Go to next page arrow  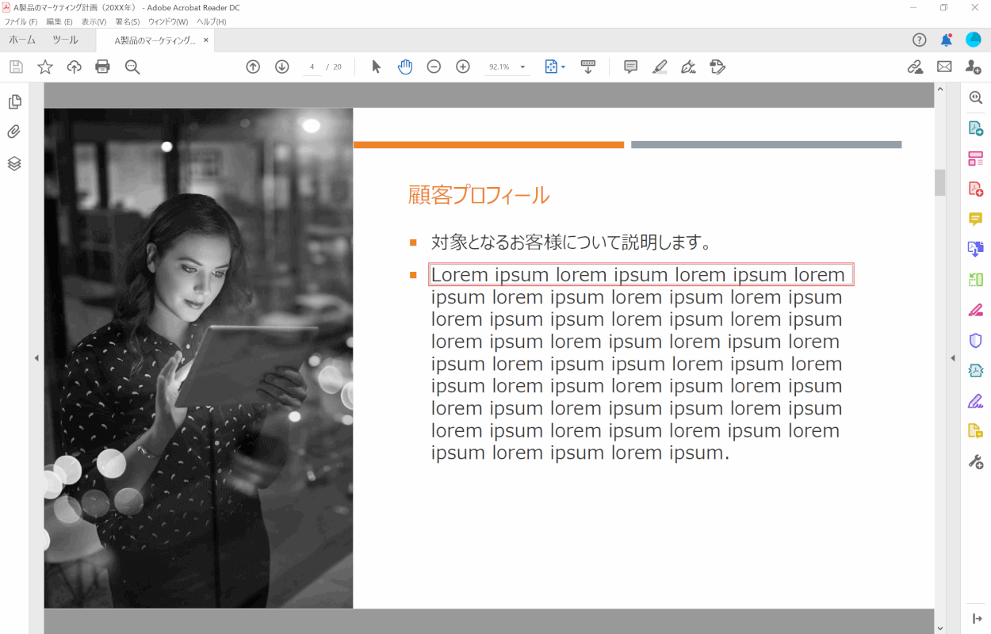[281, 67]
